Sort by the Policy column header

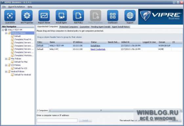(43, 42)
